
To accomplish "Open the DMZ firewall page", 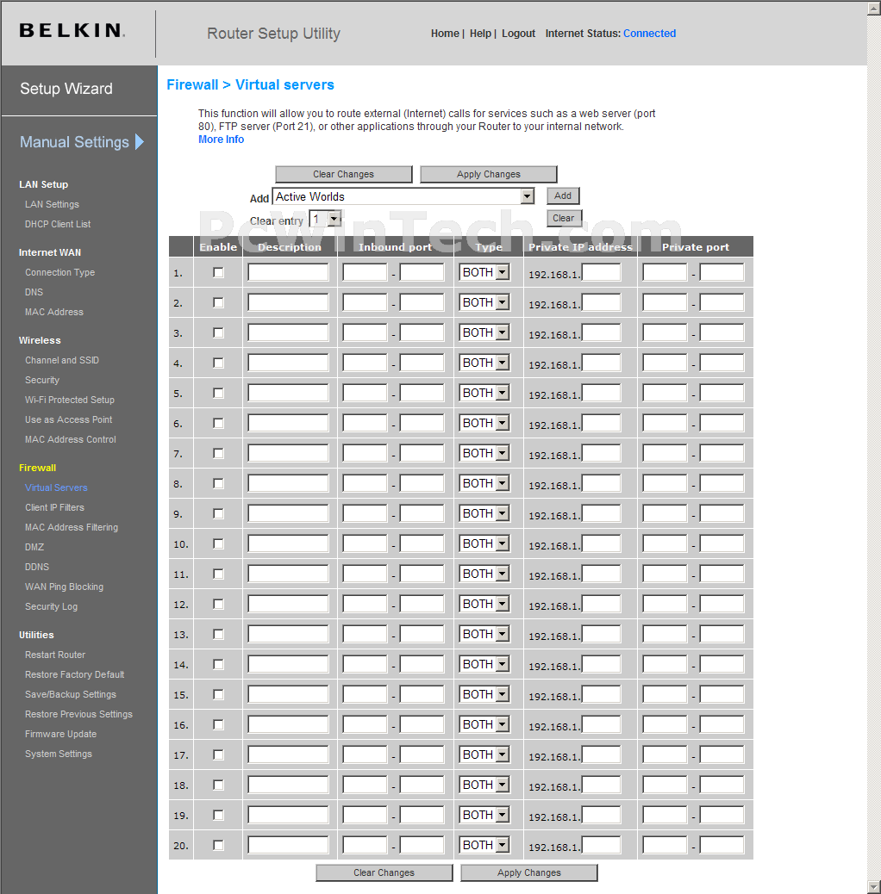I will pyautogui.click(x=34, y=547).
